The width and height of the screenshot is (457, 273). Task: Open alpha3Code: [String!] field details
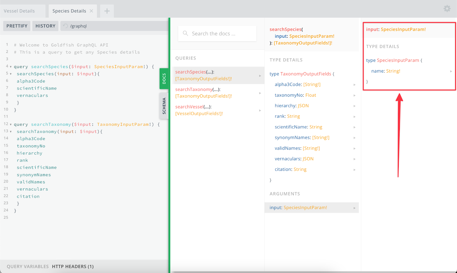312,85
